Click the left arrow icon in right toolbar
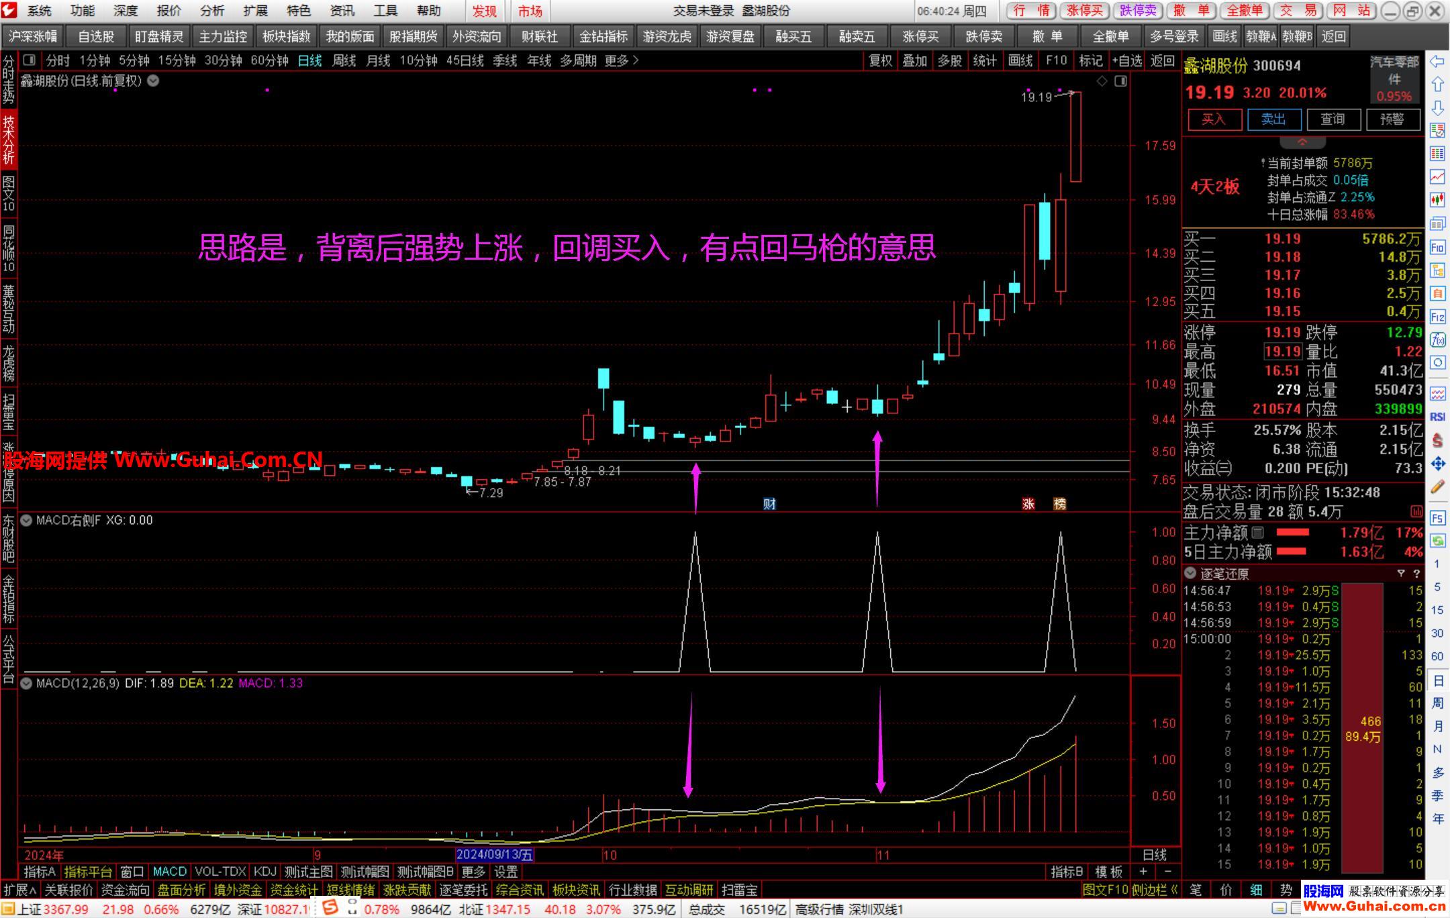The height and width of the screenshot is (918, 1450). [1437, 62]
